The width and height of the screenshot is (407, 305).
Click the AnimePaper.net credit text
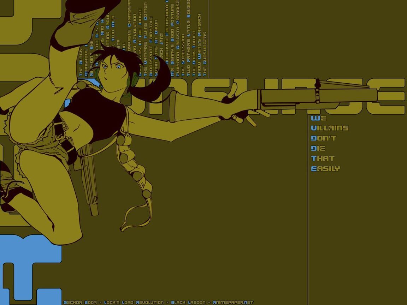pyautogui.click(x=233, y=303)
